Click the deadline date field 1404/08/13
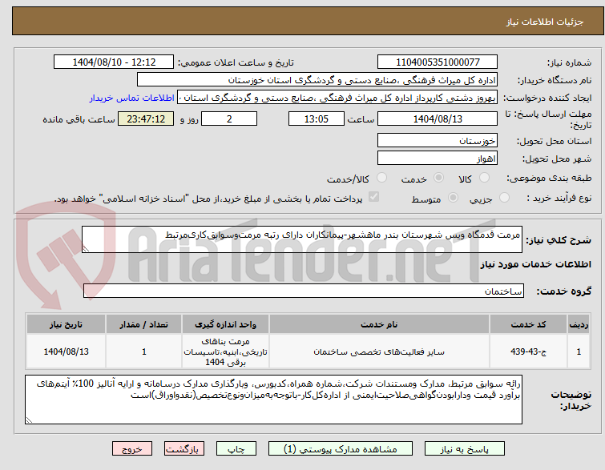The image size is (605, 470). (x=438, y=119)
